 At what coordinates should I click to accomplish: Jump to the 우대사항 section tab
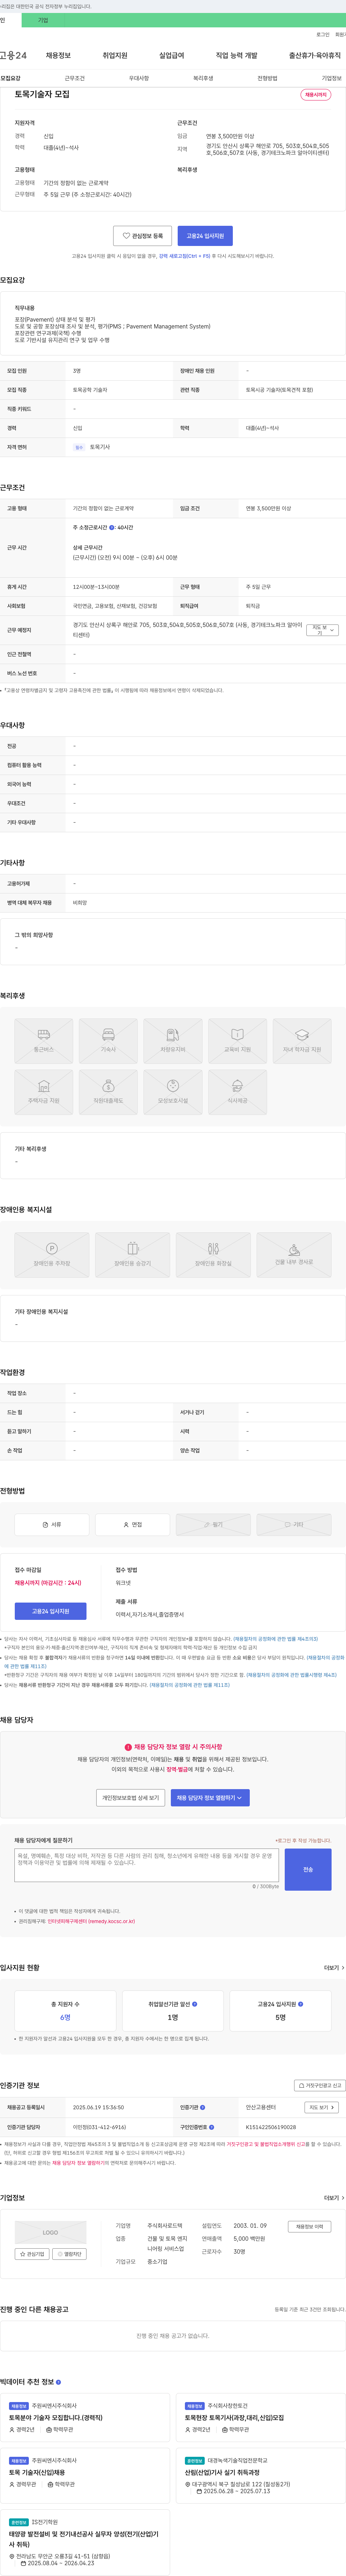point(139,78)
